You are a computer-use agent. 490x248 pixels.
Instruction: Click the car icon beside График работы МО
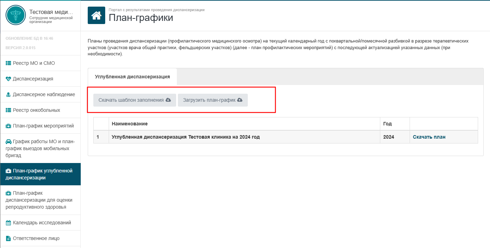pyautogui.click(x=9, y=142)
